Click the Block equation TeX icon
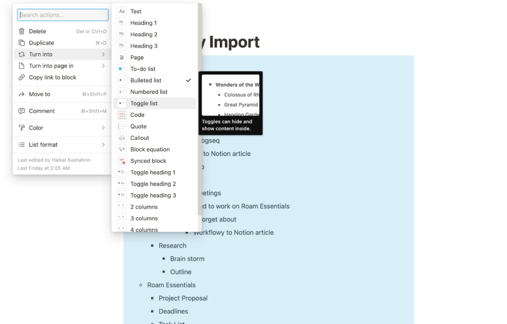507x324 pixels. coord(122,149)
